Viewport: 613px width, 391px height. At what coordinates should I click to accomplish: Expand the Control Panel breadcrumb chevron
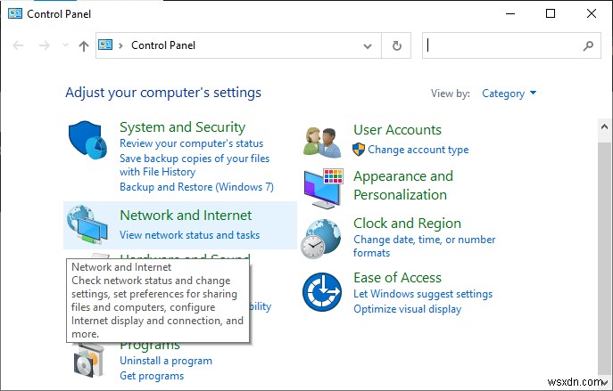(121, 45)
